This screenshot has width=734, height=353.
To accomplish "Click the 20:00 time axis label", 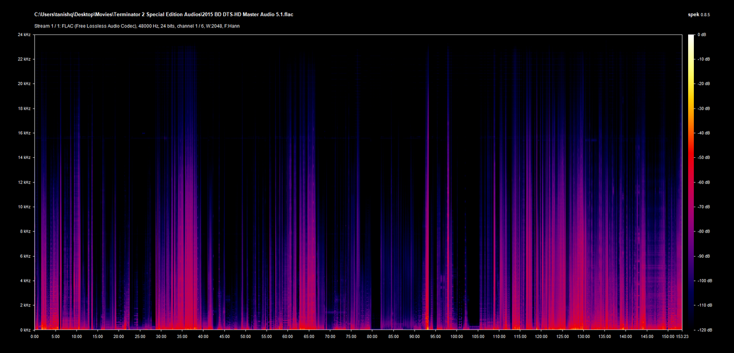I will click(119, 337).
